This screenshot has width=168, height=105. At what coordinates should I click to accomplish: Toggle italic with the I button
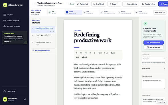[94, 53]
